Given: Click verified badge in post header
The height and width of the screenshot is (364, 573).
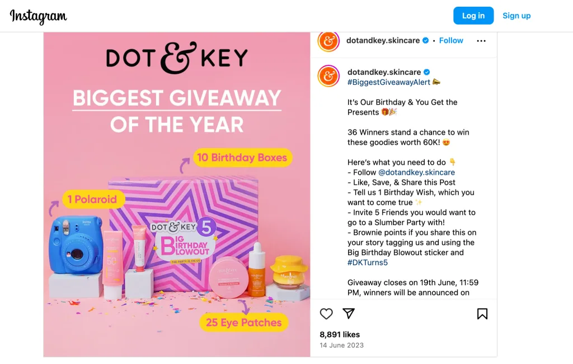Looking at the screenshot, I should [x=425, y=41].
